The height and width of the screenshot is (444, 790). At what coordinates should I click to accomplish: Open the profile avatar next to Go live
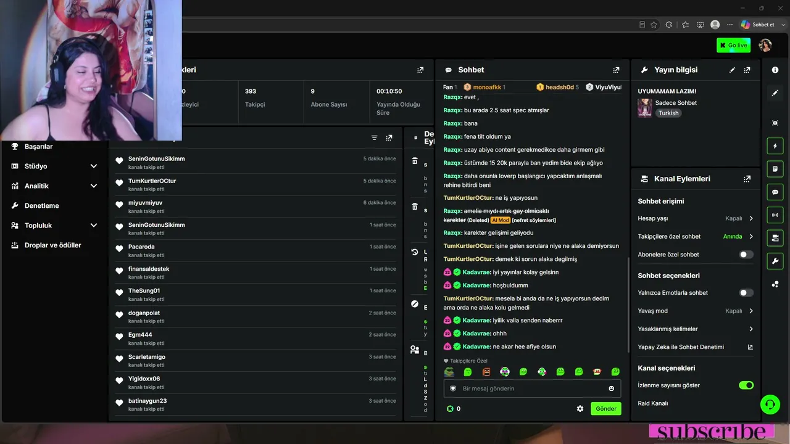click(x=765, y=45)
